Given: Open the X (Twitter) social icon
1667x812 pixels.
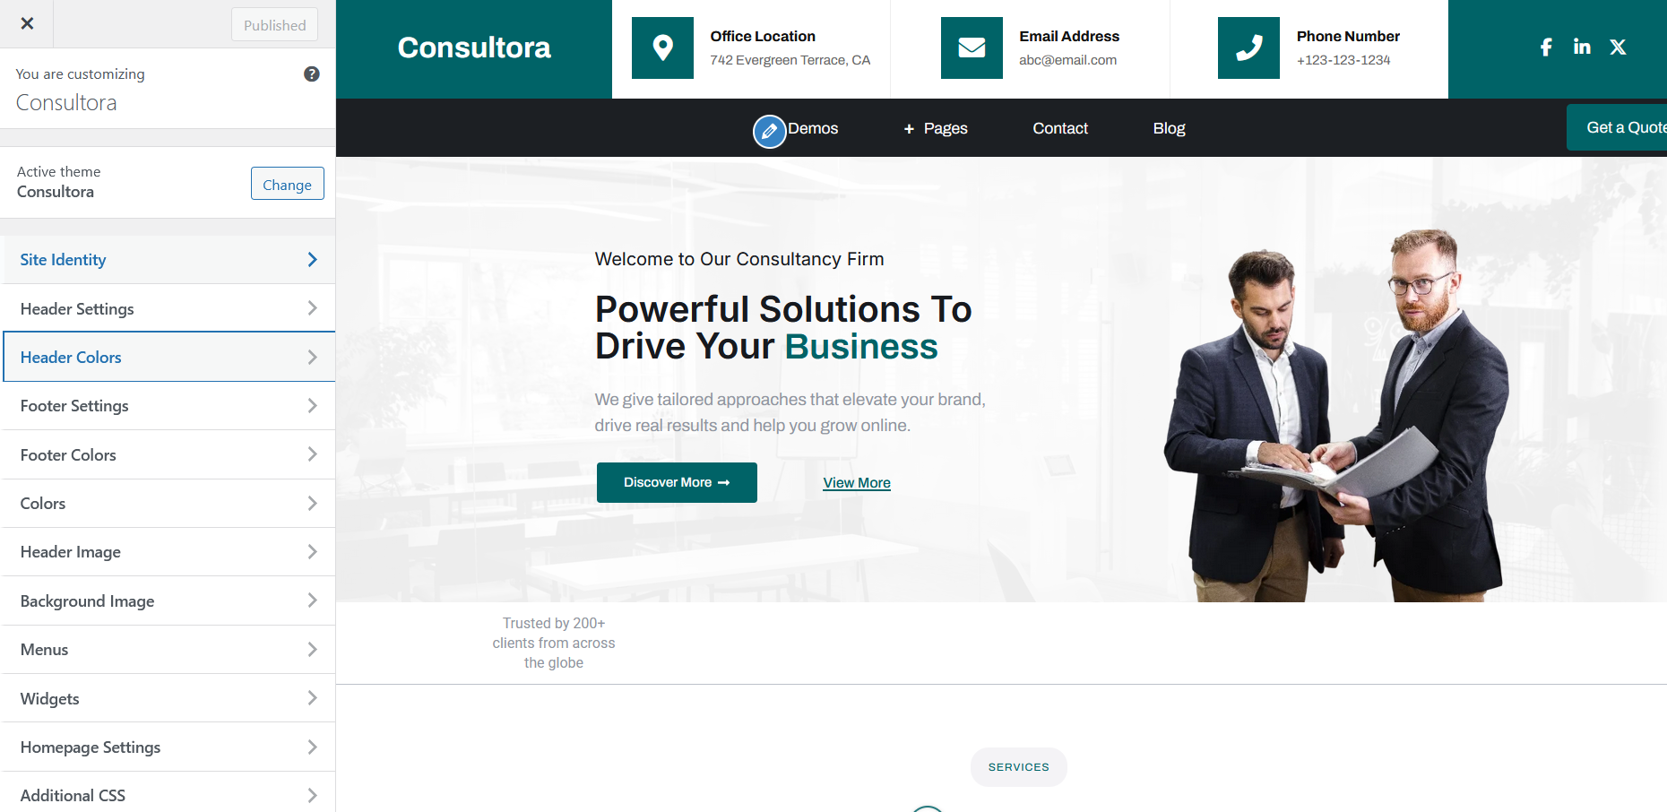Looking at the screenshot, I should [1618, 48].
